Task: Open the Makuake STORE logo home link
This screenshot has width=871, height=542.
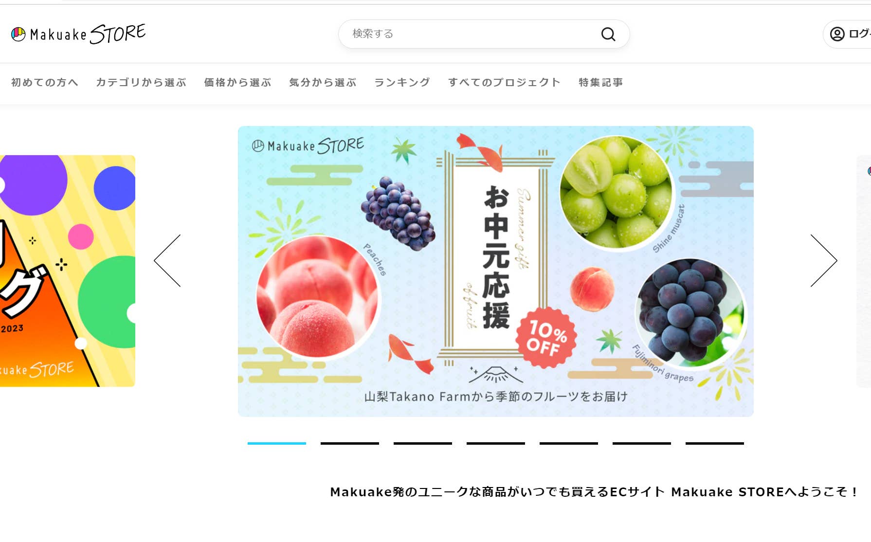Action: click(x=78, y=34)
